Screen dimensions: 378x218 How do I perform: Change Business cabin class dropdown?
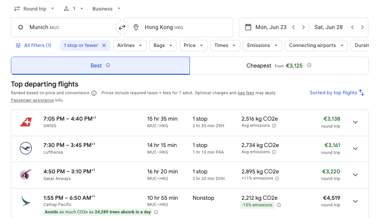[x=106, y=9]
